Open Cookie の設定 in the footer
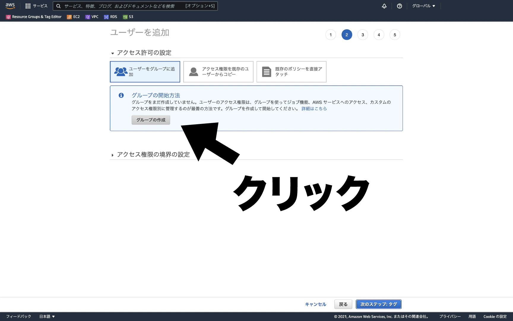This screenshot has width=513, height=321. pos(495,317)
